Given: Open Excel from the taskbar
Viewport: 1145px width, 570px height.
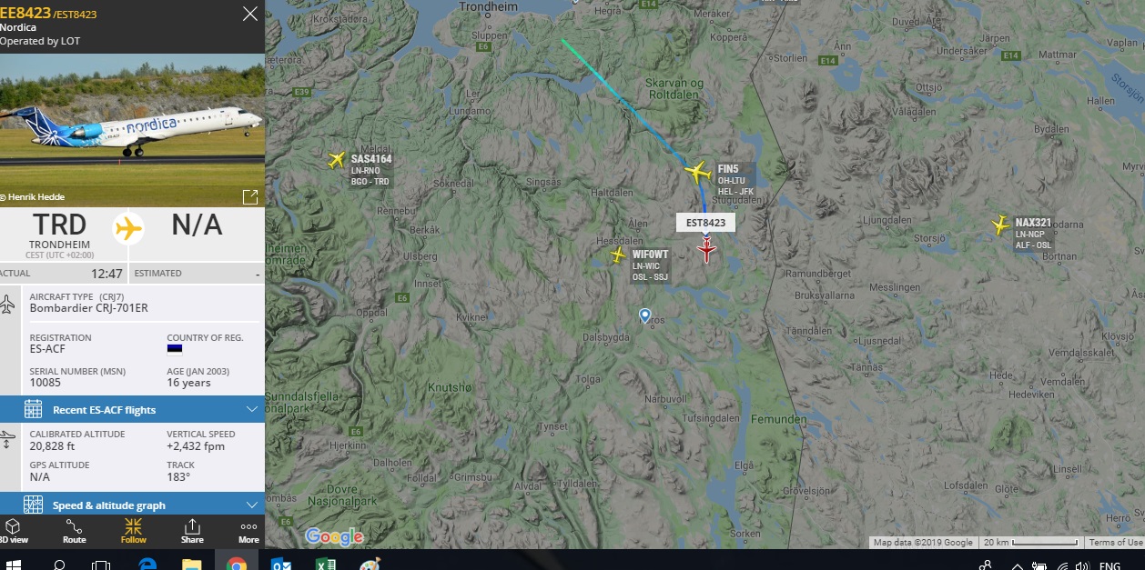Looking at the screenshot, I should click(x=324, y=563).
